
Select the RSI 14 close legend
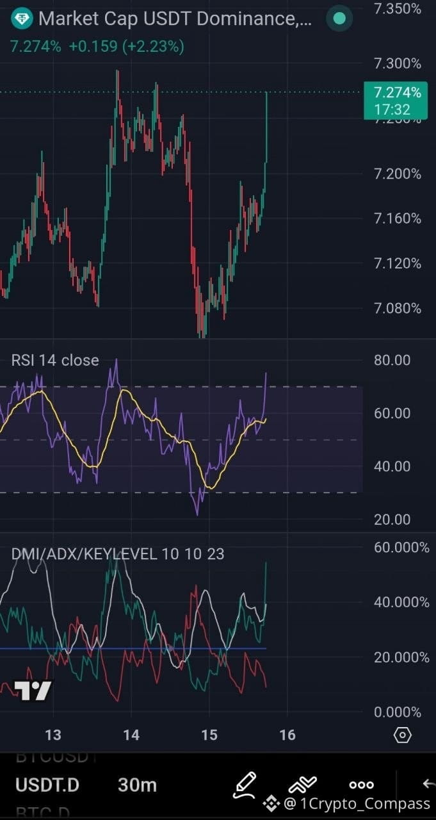click(55, 360)
